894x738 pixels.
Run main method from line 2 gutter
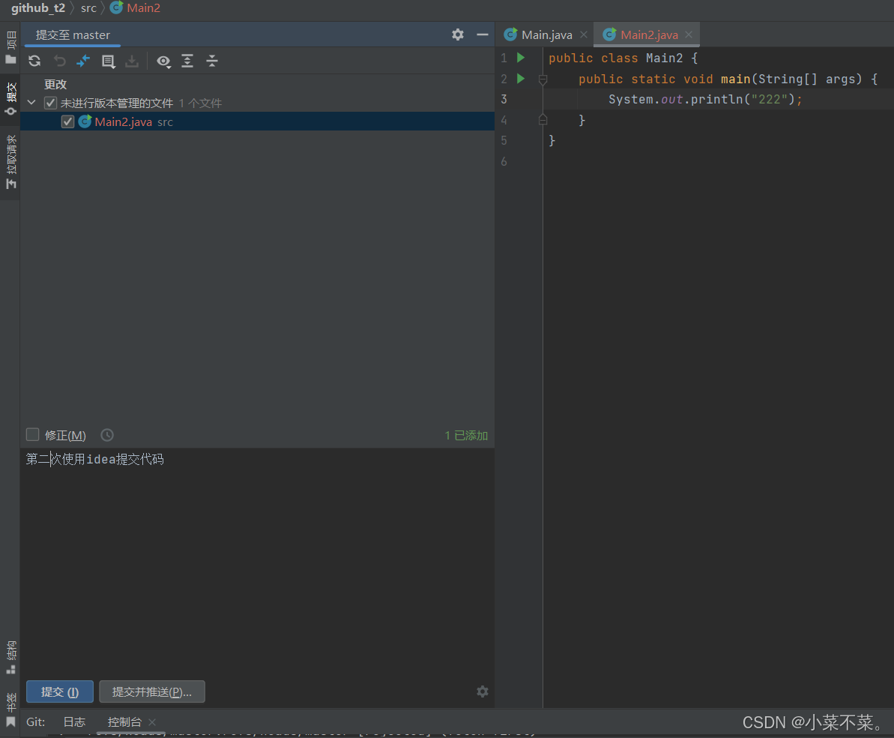click(x=521, y=79)
